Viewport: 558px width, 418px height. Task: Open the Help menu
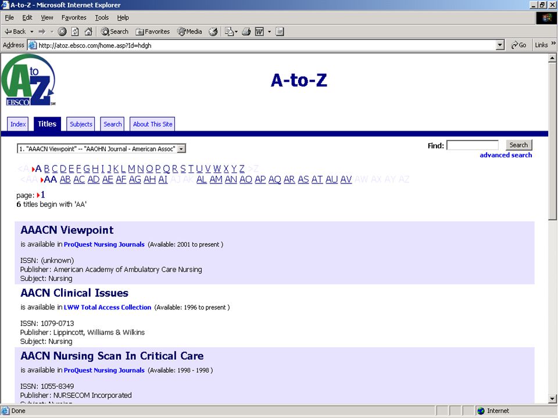(123, 17)
